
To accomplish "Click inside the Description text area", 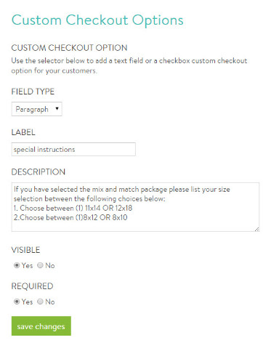I will (x=135, y=207).
